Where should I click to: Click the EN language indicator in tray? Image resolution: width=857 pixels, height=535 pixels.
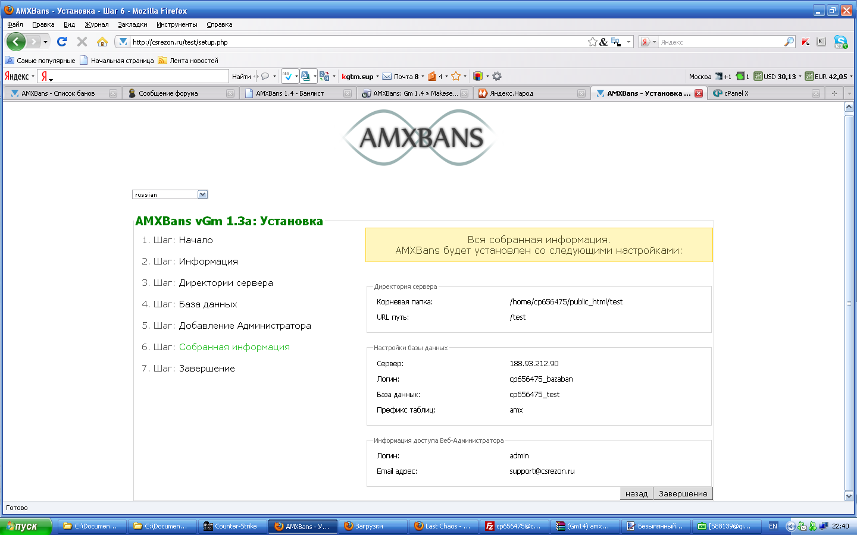(773, 526)
